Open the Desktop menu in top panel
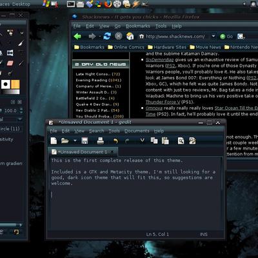The image size is (258, 258). 21,4
